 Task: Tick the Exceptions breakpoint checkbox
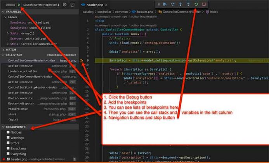point(8,148)
